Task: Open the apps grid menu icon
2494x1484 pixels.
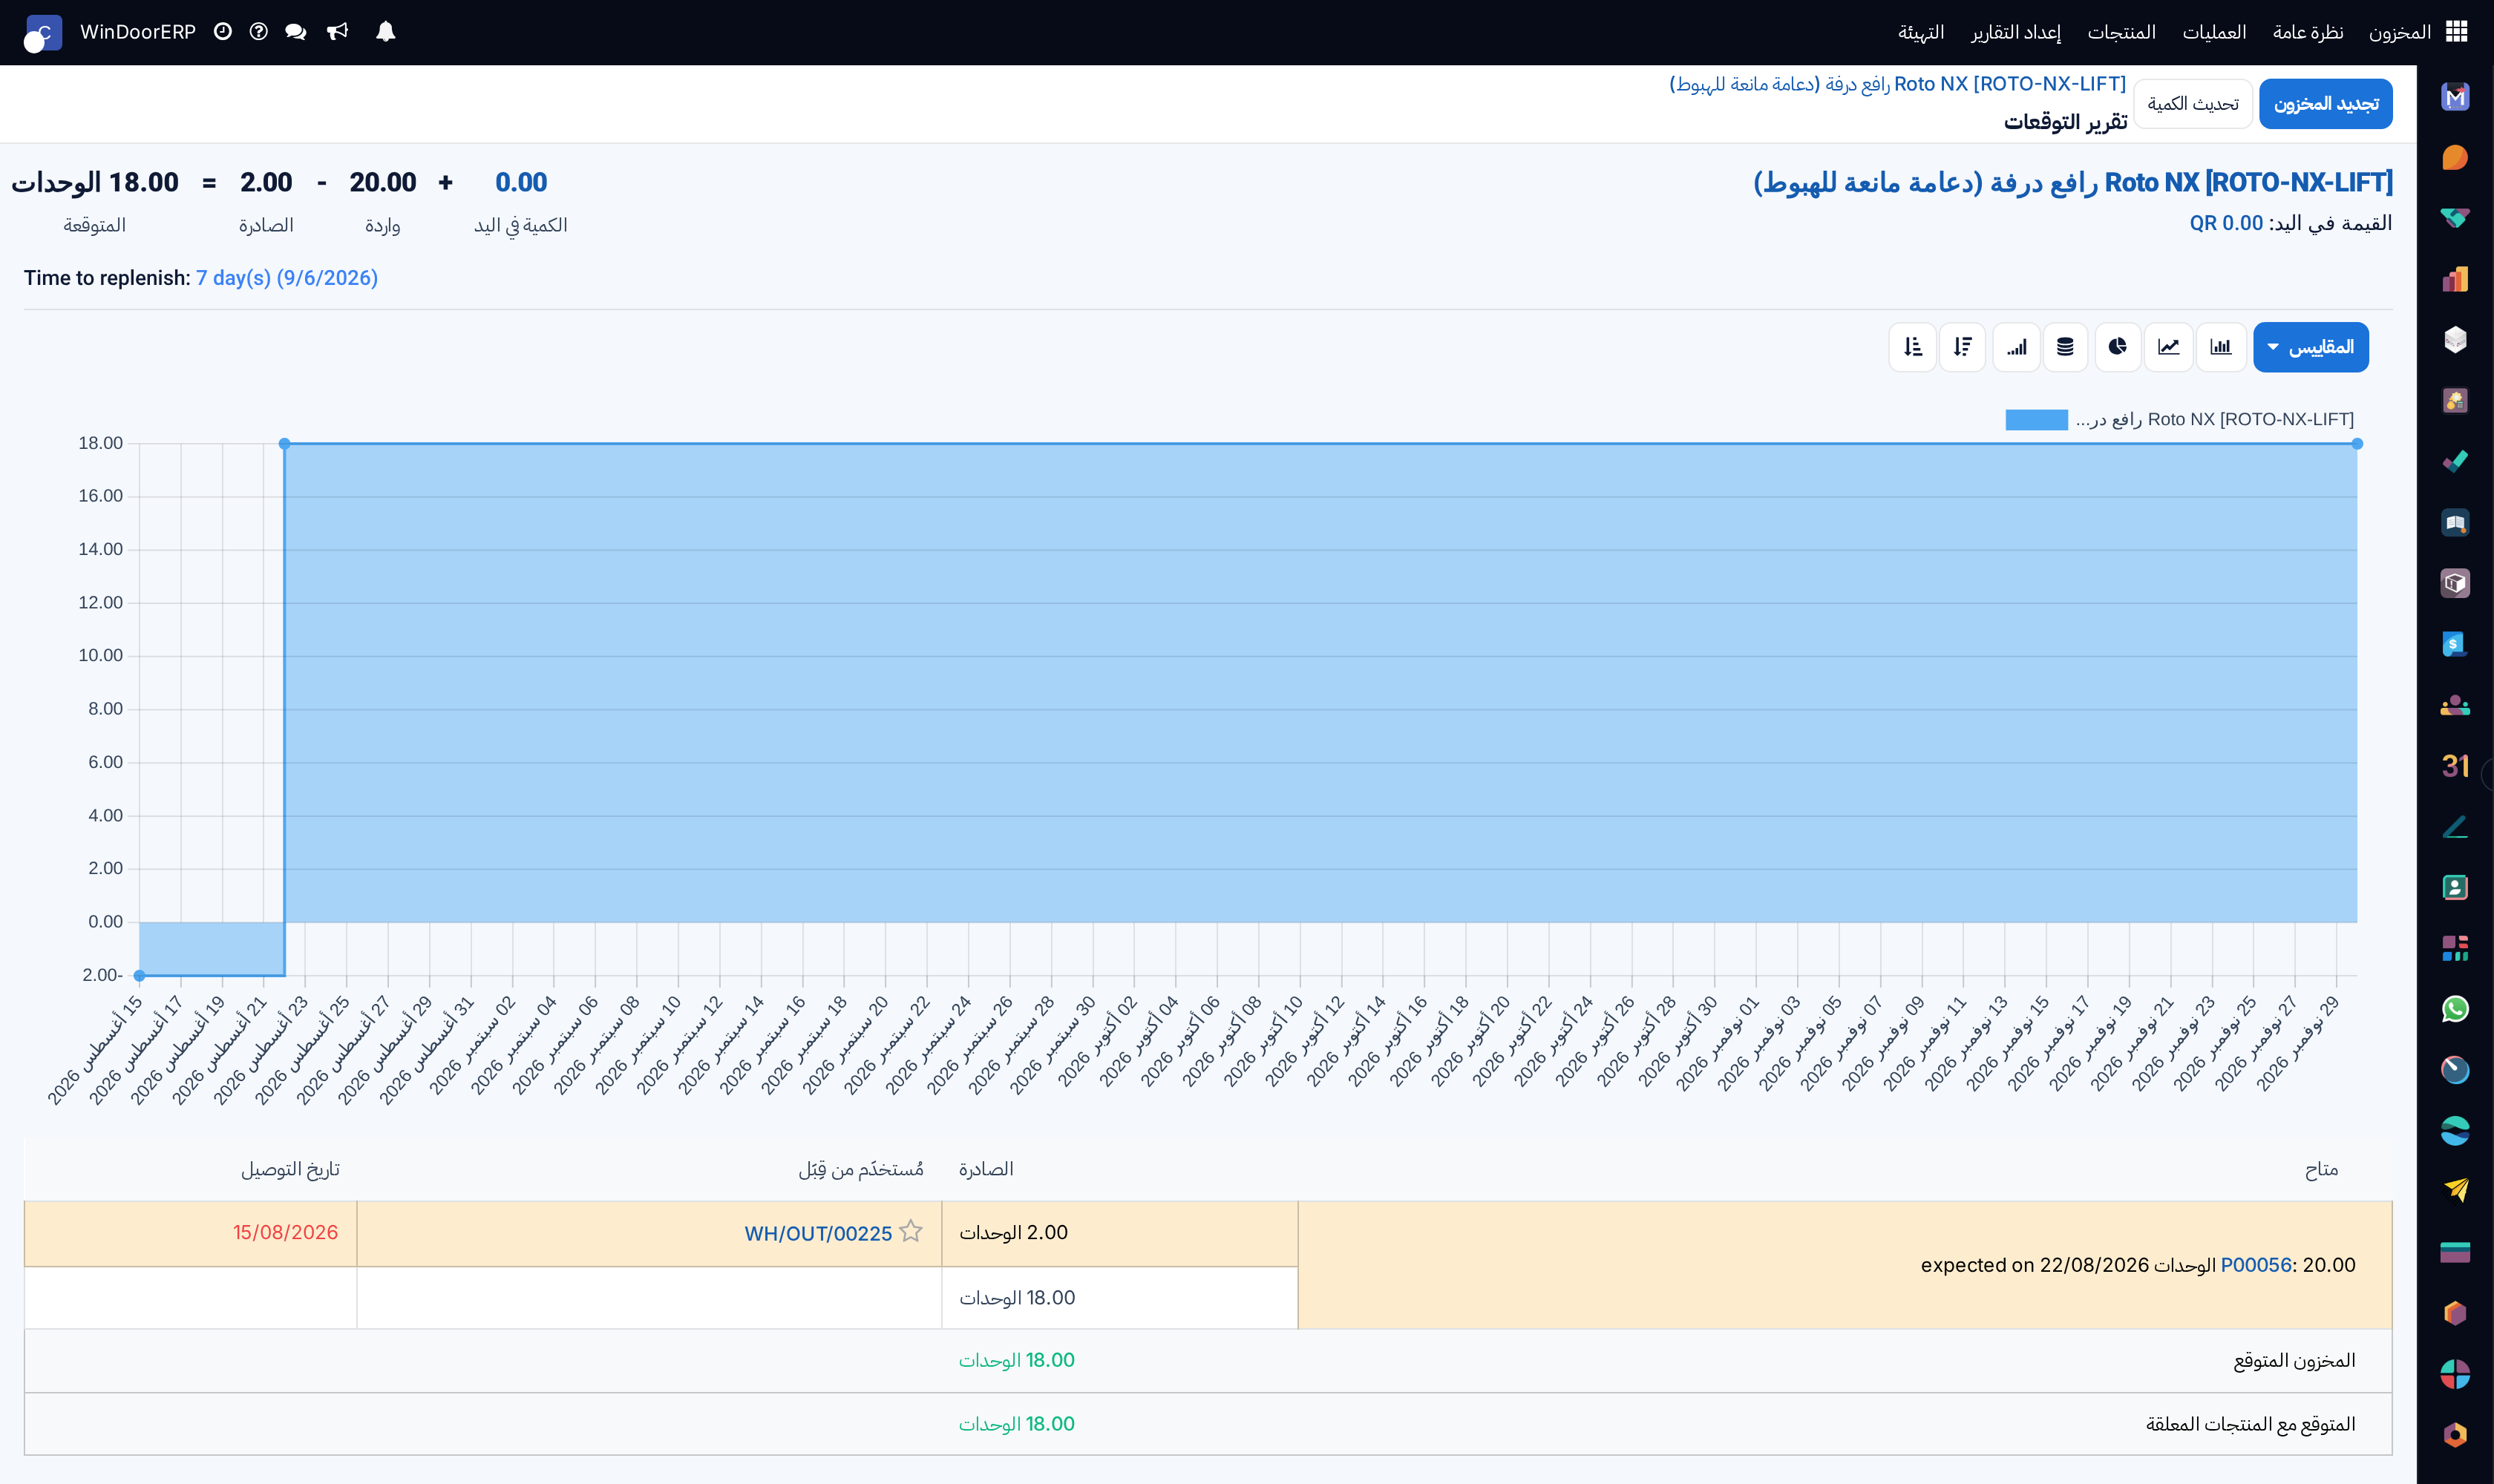Action: click(x=2456, y=32)
